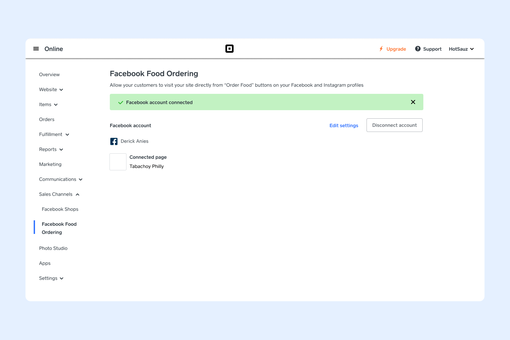Click the Square logo icon
Viewport: 510px width, 340px height.
coord(230,49)
